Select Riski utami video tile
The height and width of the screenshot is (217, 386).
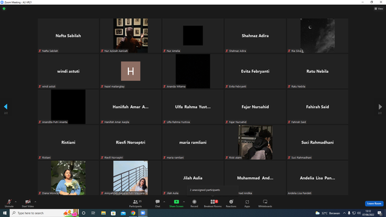(255, 142)
